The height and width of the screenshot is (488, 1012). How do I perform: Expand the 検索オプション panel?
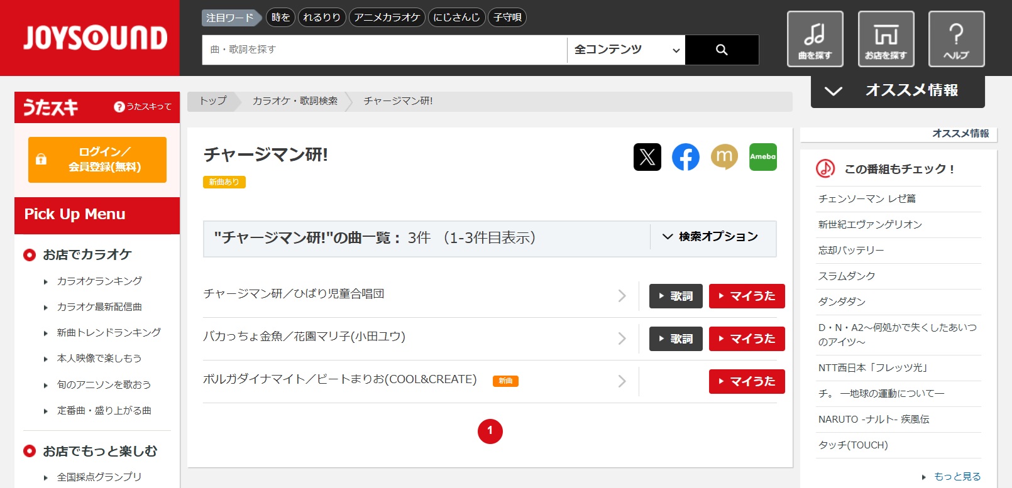click(x=710, y=237)
